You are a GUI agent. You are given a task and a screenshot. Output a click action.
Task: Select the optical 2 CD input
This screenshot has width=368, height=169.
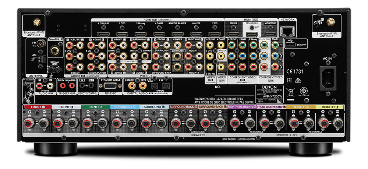pos(166,86)
